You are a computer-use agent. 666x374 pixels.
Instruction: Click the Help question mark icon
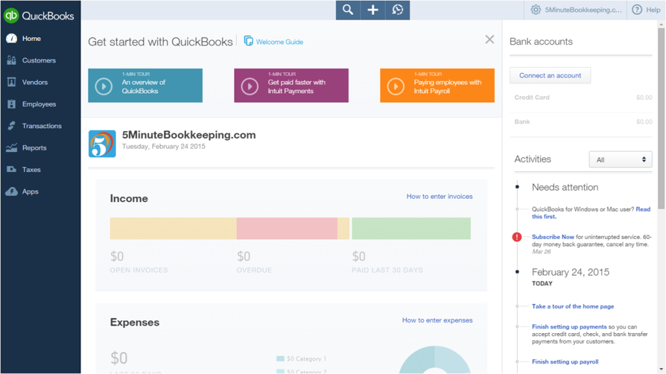pos(637,10)
